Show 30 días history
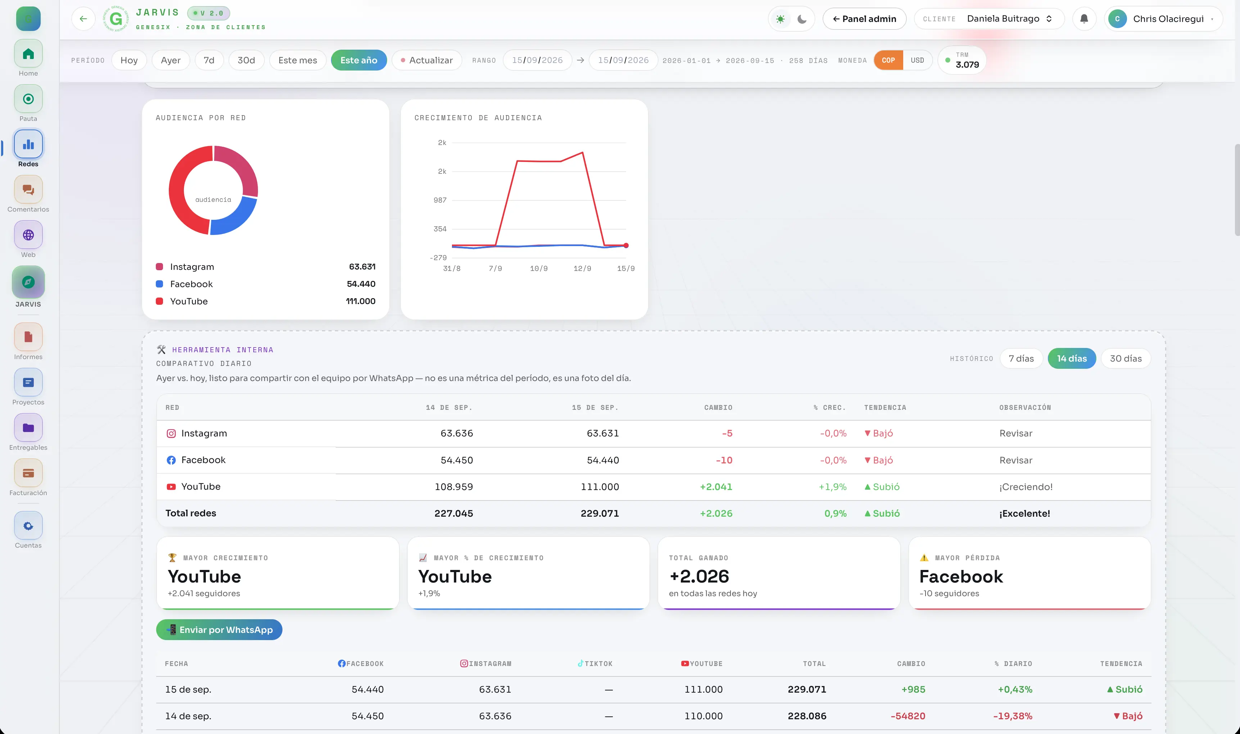 (x=1126, y=359)
